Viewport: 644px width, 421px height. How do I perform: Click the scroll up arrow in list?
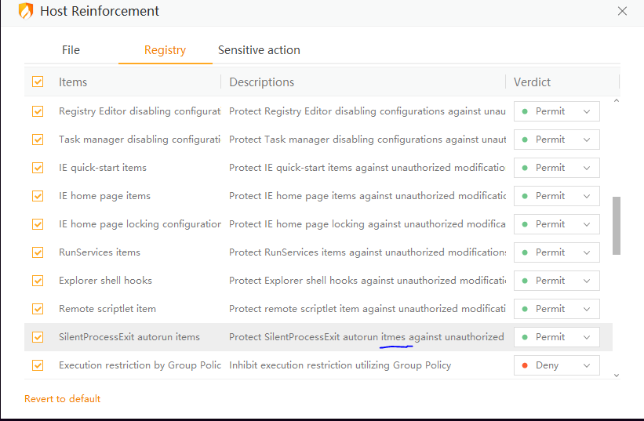click(x=616, y=101)
